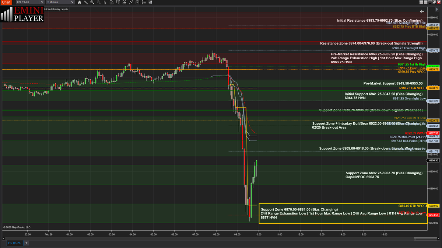Click the Gap/NVPOC 6903.75 text
Viewport: 442px width, 248px height.
[362, 177]
